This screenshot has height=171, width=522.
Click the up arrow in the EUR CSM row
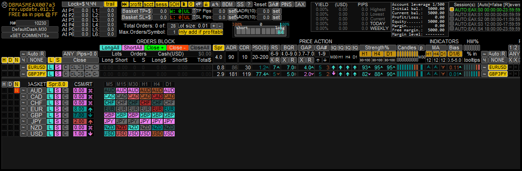point(90,109)
